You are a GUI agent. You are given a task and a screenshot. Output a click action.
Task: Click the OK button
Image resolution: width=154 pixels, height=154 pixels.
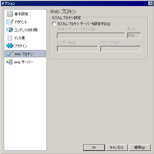94,147
